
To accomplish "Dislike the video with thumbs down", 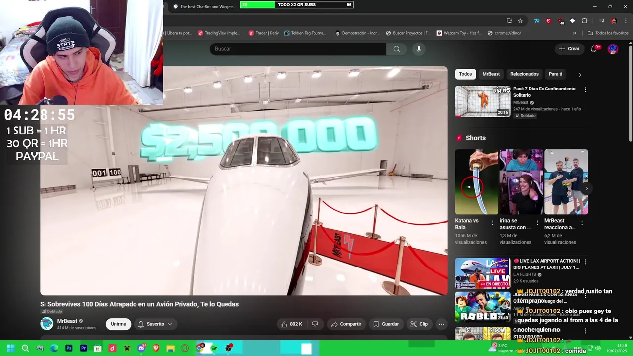I will point(315,324).
